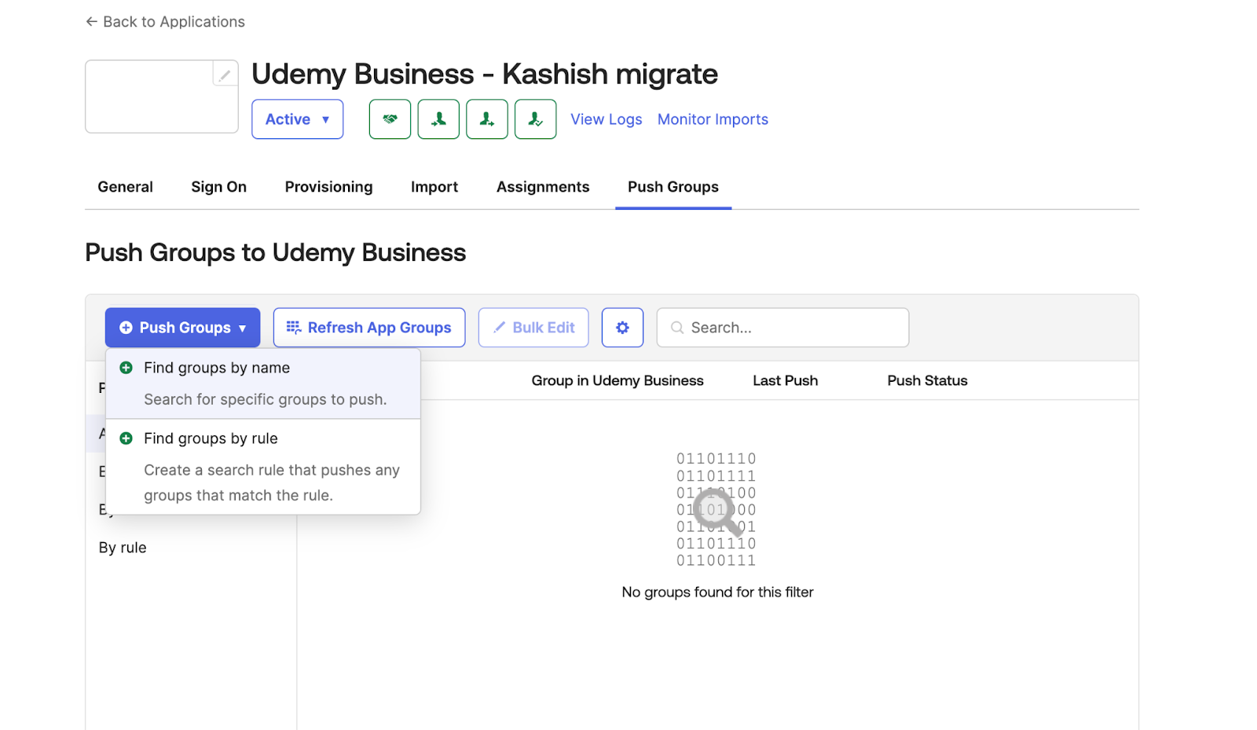
Task: Click the pencil icon to edit app logo
Action: tap(225, 75)
